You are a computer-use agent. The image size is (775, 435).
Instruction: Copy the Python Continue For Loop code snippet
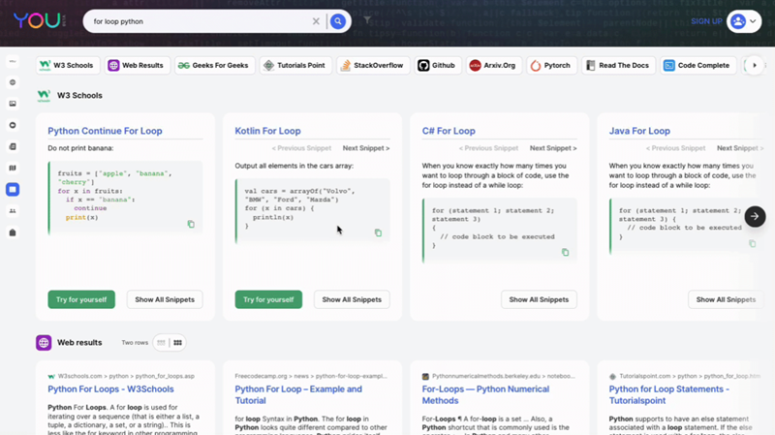point(191,224)
